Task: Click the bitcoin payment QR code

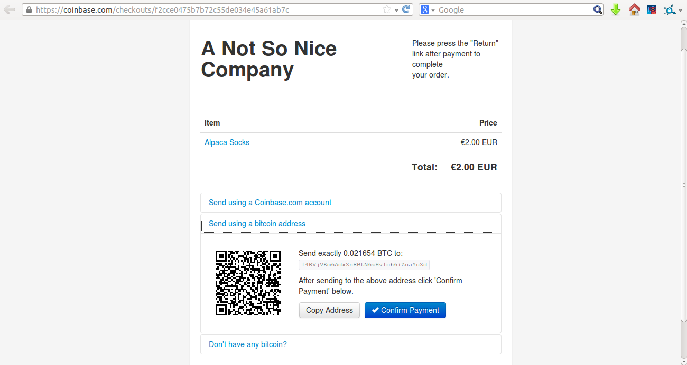Action: point(248,283)
